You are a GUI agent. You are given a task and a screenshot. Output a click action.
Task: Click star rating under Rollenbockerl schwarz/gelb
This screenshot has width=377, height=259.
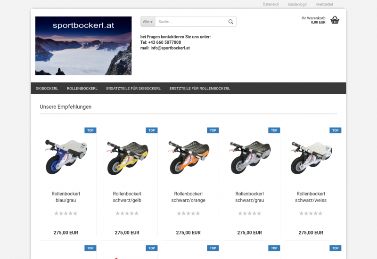pyautogui.click(x=127, y=213)
